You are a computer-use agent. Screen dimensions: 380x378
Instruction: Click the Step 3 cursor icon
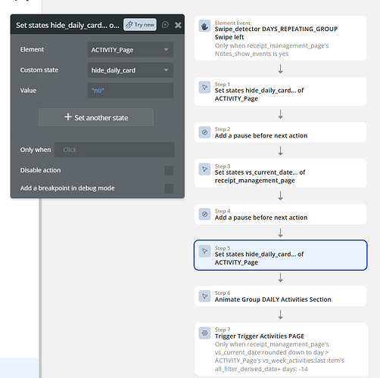(204, 169)
